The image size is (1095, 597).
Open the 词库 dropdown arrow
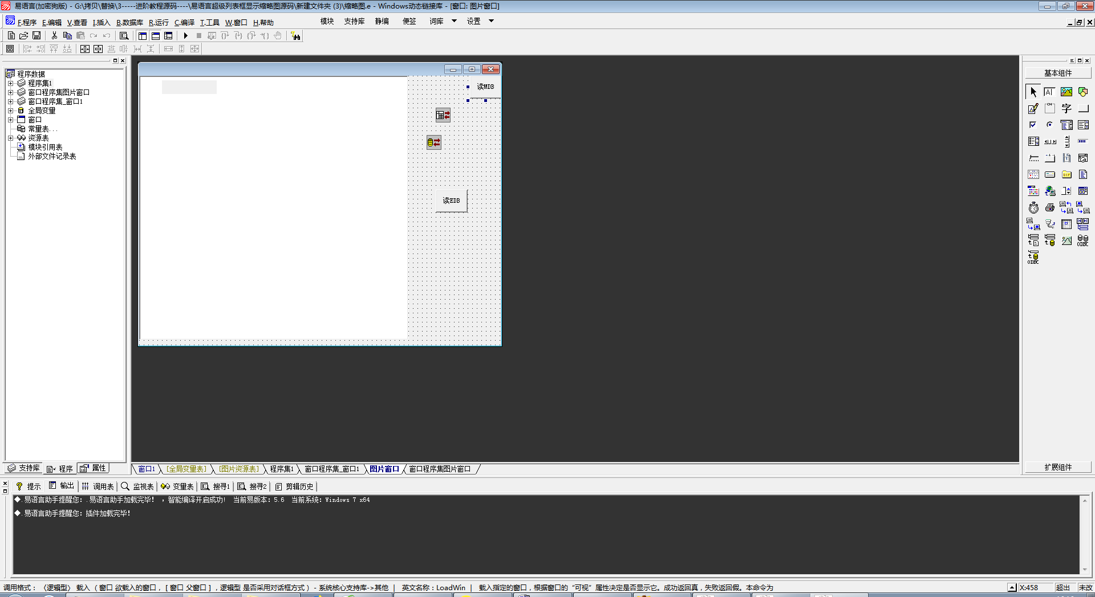455,21
